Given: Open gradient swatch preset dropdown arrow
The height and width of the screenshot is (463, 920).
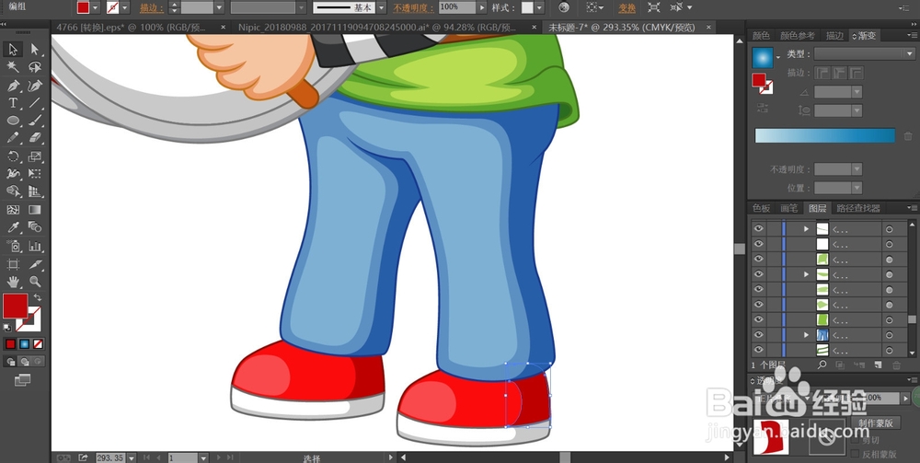Looking at the screenshot, I should pos(778,57).
